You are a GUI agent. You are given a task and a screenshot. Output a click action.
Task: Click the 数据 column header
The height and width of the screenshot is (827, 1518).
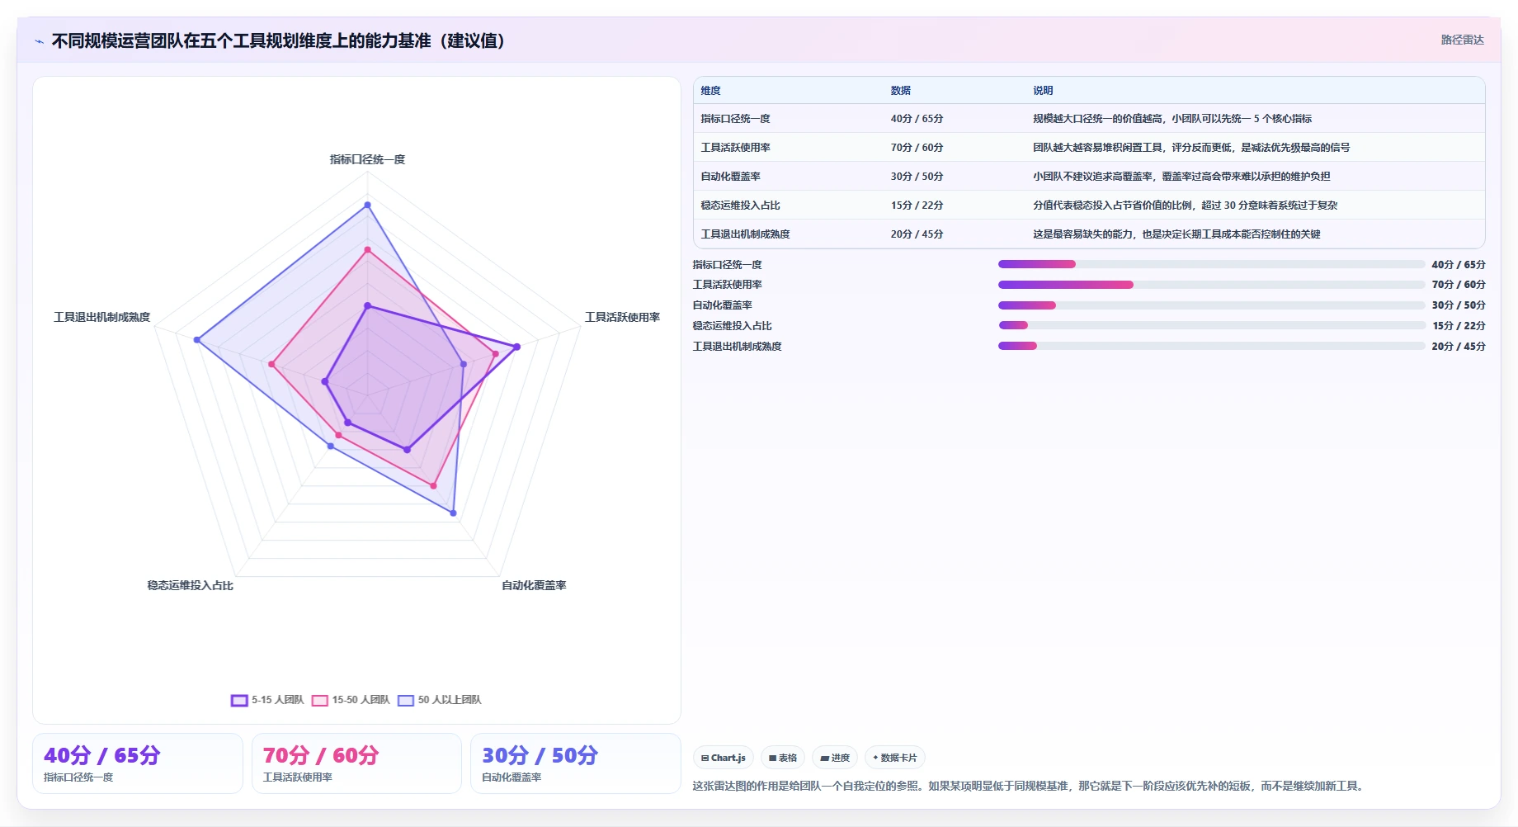tap(900, 91)
